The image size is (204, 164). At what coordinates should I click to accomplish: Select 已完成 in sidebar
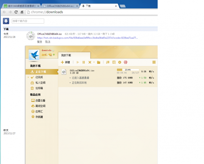click(39, 77)
